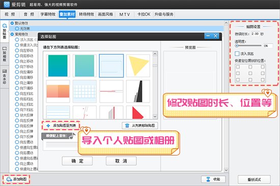Viewport: 280px width, 186px height.
Task: Select the blue grid table sticker thumbnail
Action: pos(85,91)
